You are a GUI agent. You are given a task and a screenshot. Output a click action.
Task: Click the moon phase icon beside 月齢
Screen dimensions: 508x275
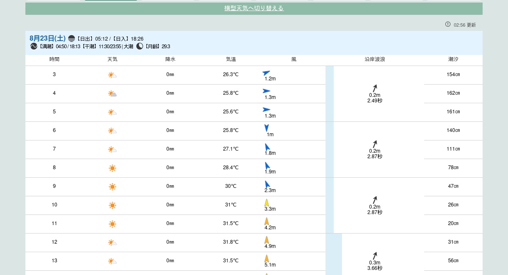[140, 47]
